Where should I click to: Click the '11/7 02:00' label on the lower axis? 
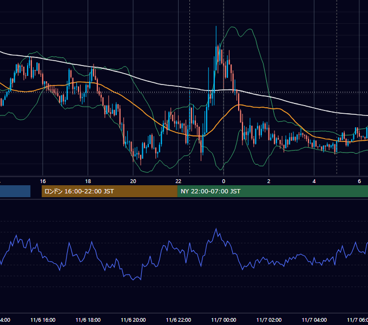pos(269,320)
